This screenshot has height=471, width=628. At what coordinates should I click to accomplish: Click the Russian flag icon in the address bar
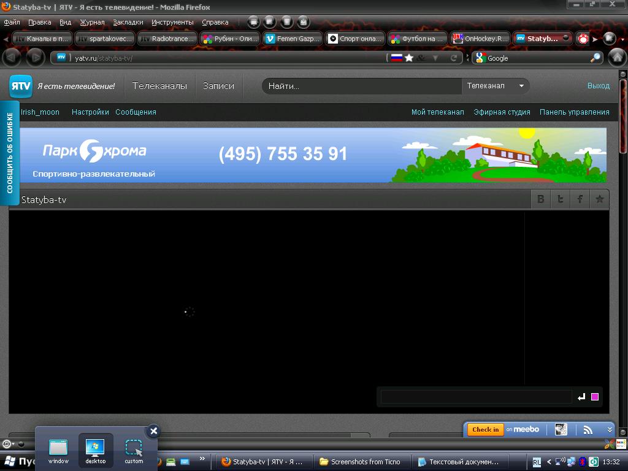pyautogui.click(x=397, y=58)
